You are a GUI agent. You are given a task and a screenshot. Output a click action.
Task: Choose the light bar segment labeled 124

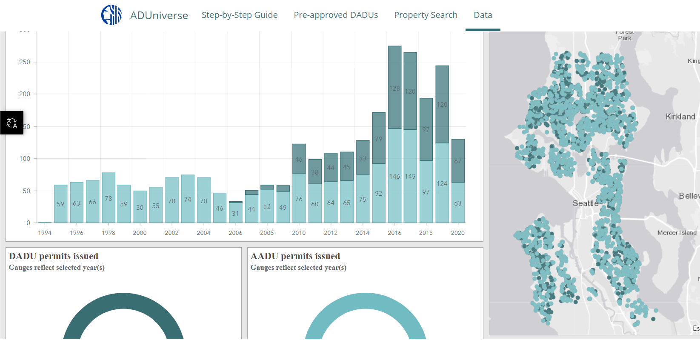442,183
